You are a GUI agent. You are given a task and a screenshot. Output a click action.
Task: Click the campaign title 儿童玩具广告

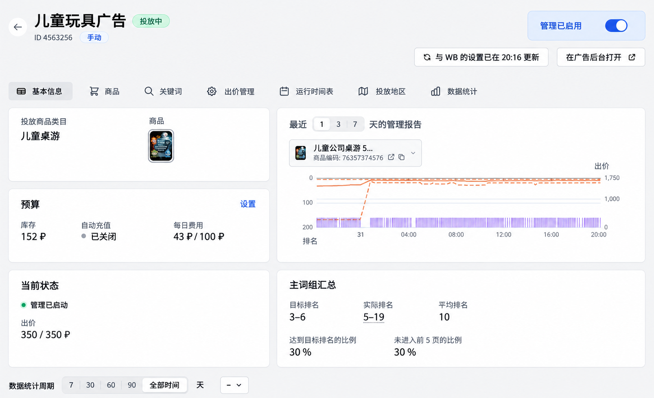tap(80, 21)
